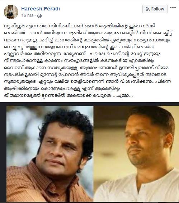This screenshot has width=179, height=203.
Task: Follow Hareesh Peradi using the Follow button
Action: tap(155, 9)
